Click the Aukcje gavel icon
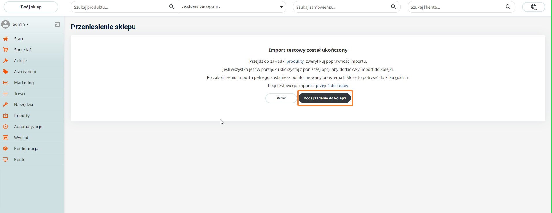The width and height of the screenshot is (552, 213). 5,61
